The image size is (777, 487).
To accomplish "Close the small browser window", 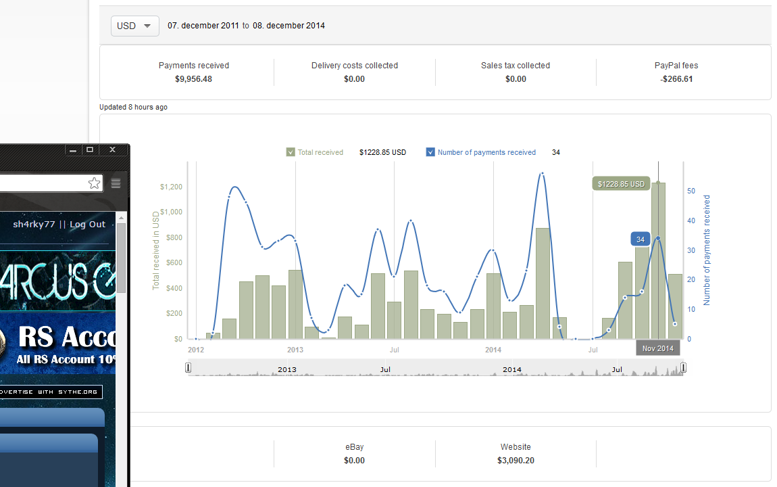I will coord(112,149).
